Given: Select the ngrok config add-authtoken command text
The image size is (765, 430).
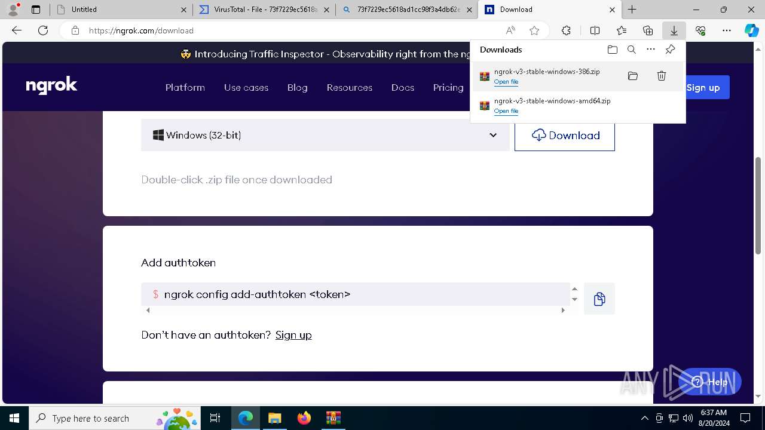Looking at the screenshot, I should click(x=257, y=294).
